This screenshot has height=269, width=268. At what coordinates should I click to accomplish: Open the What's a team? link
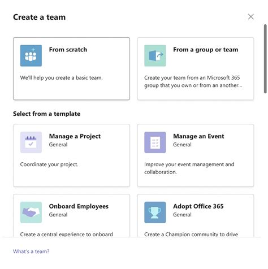click(31, 251)
